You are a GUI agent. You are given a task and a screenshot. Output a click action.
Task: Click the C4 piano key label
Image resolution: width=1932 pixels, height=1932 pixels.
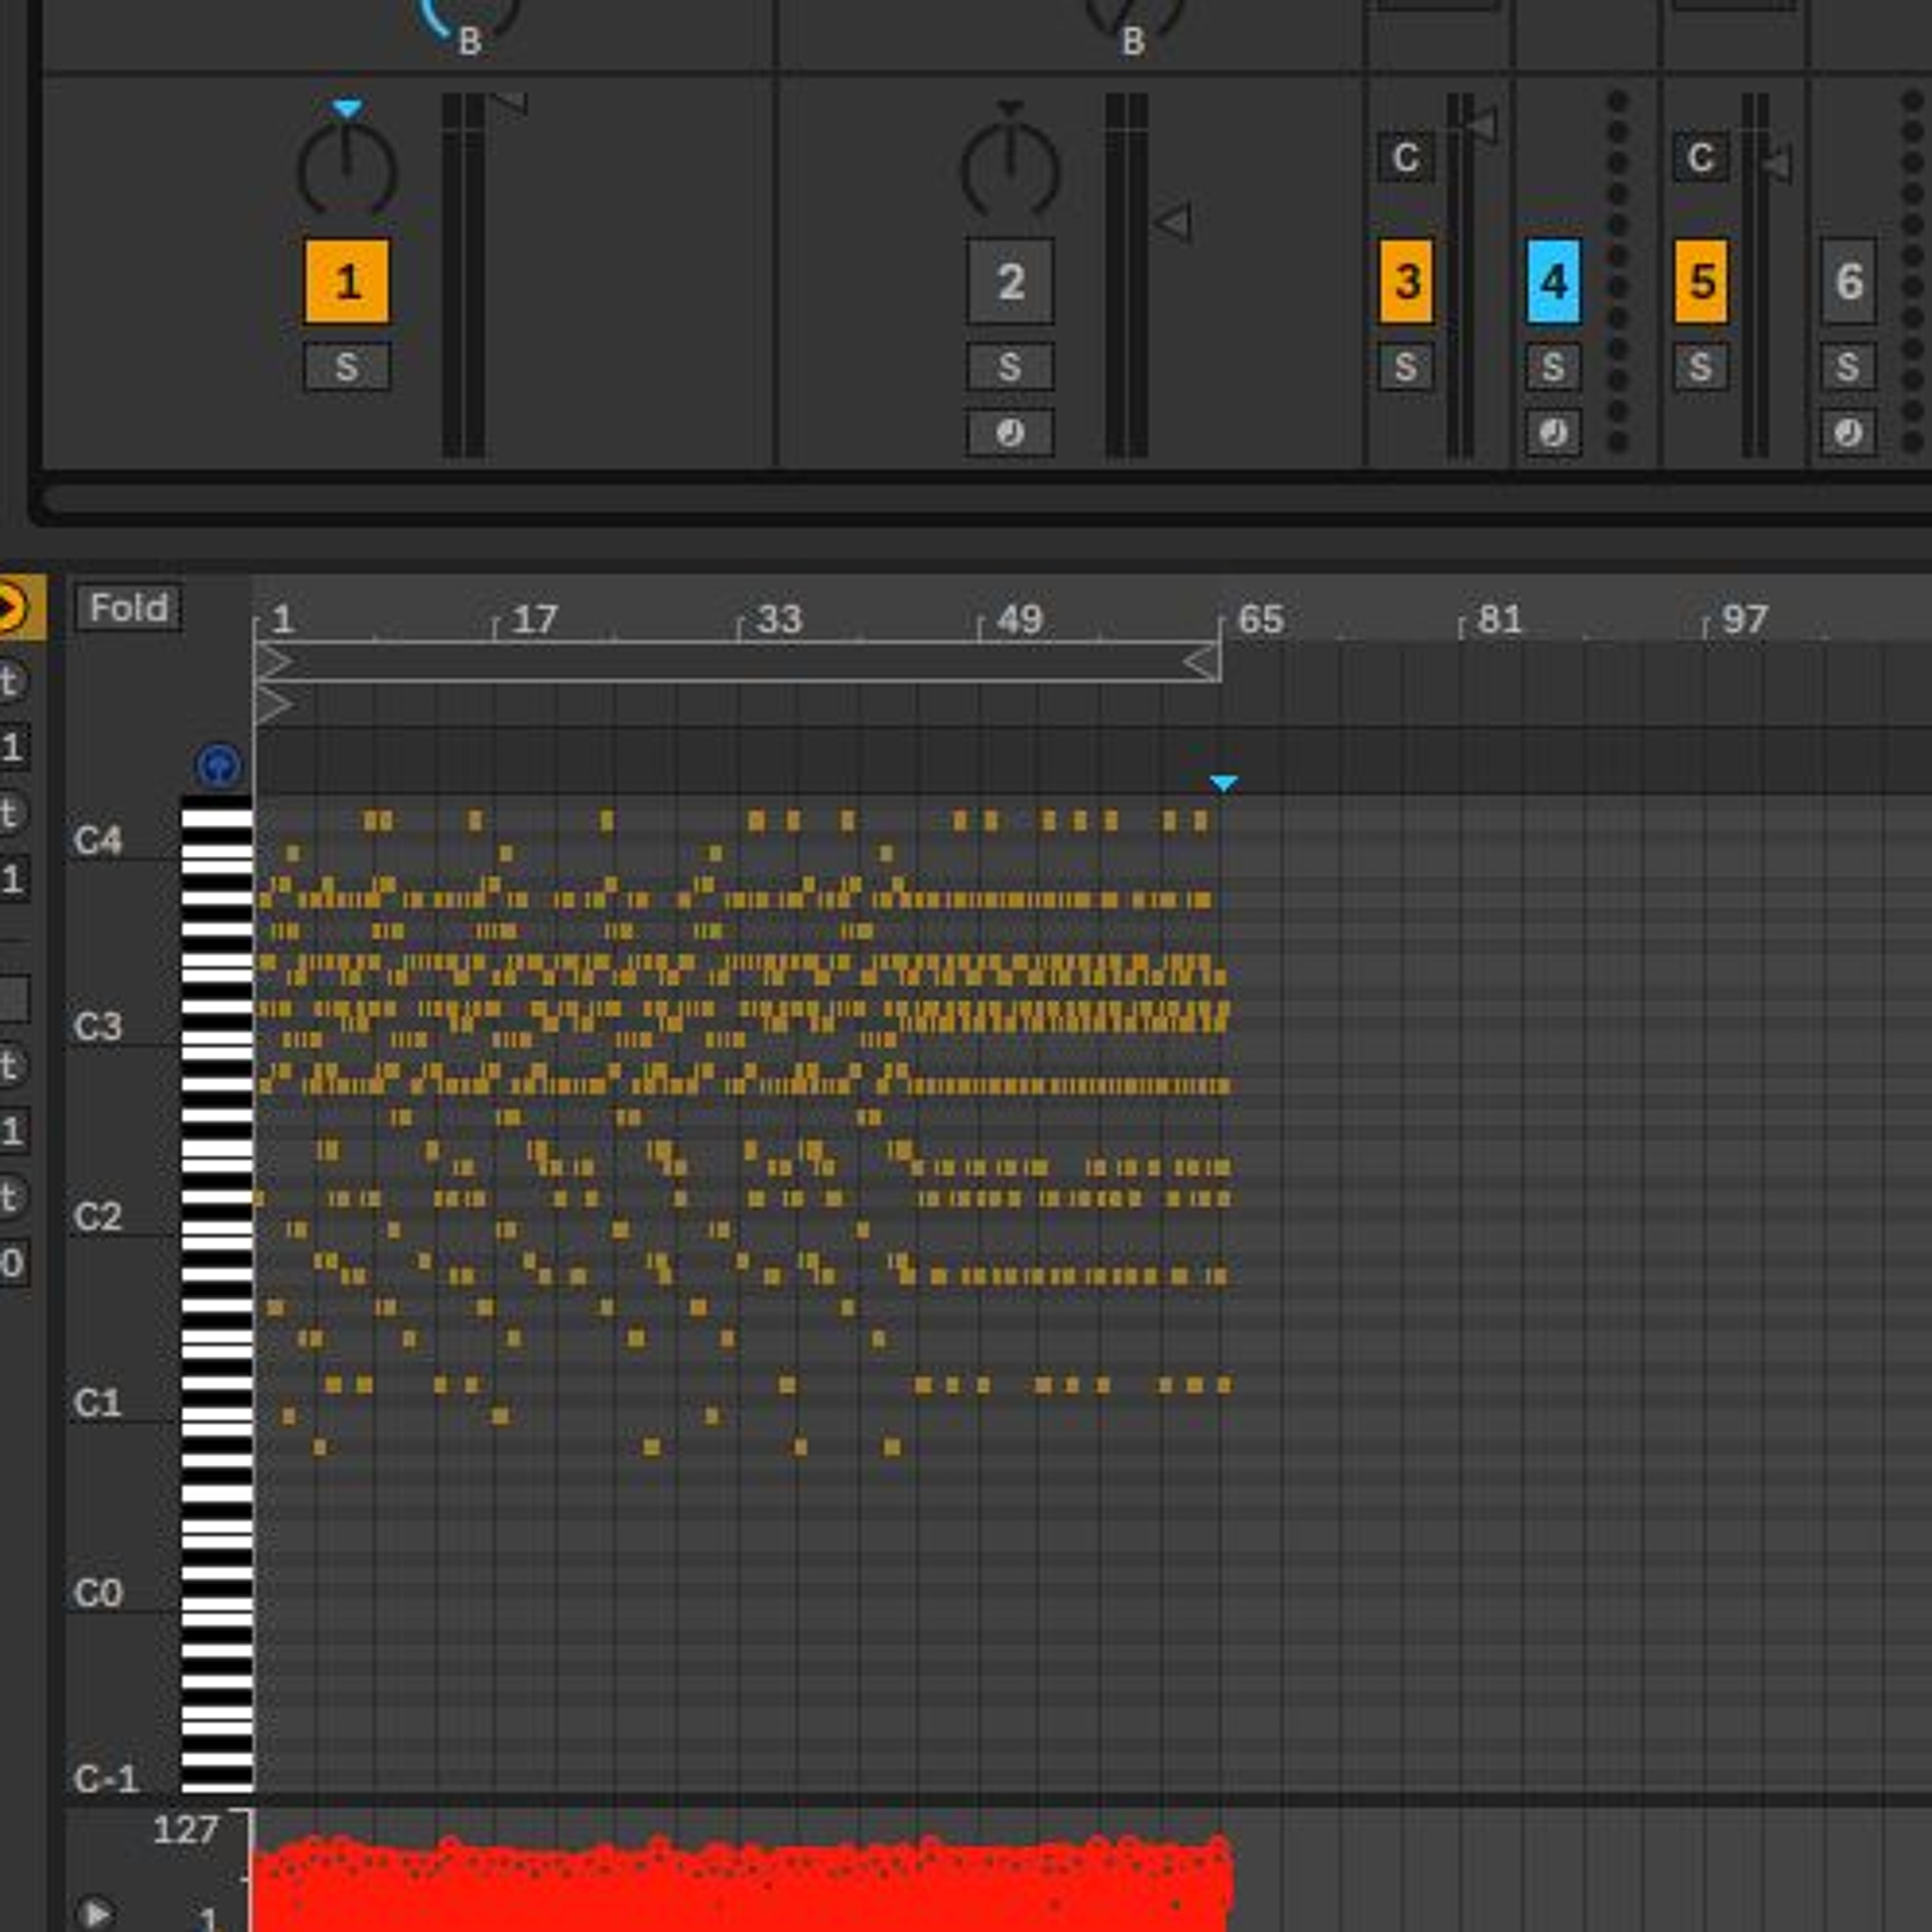[98, 841]
